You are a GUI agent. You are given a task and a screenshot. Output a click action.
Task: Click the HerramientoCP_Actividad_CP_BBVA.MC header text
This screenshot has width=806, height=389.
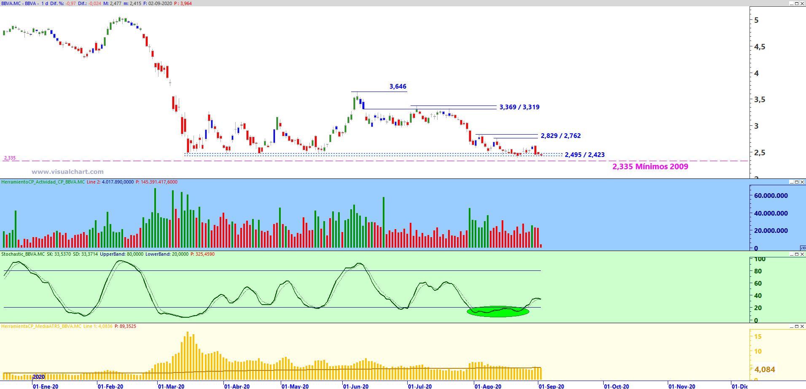click(x=43, y=182)
